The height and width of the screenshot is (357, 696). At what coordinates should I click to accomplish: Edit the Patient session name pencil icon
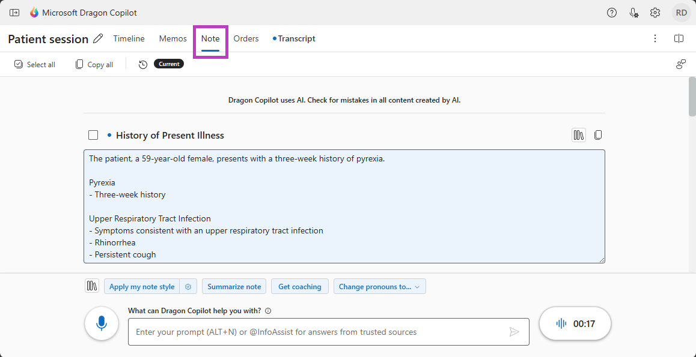[x=99, y=39]
